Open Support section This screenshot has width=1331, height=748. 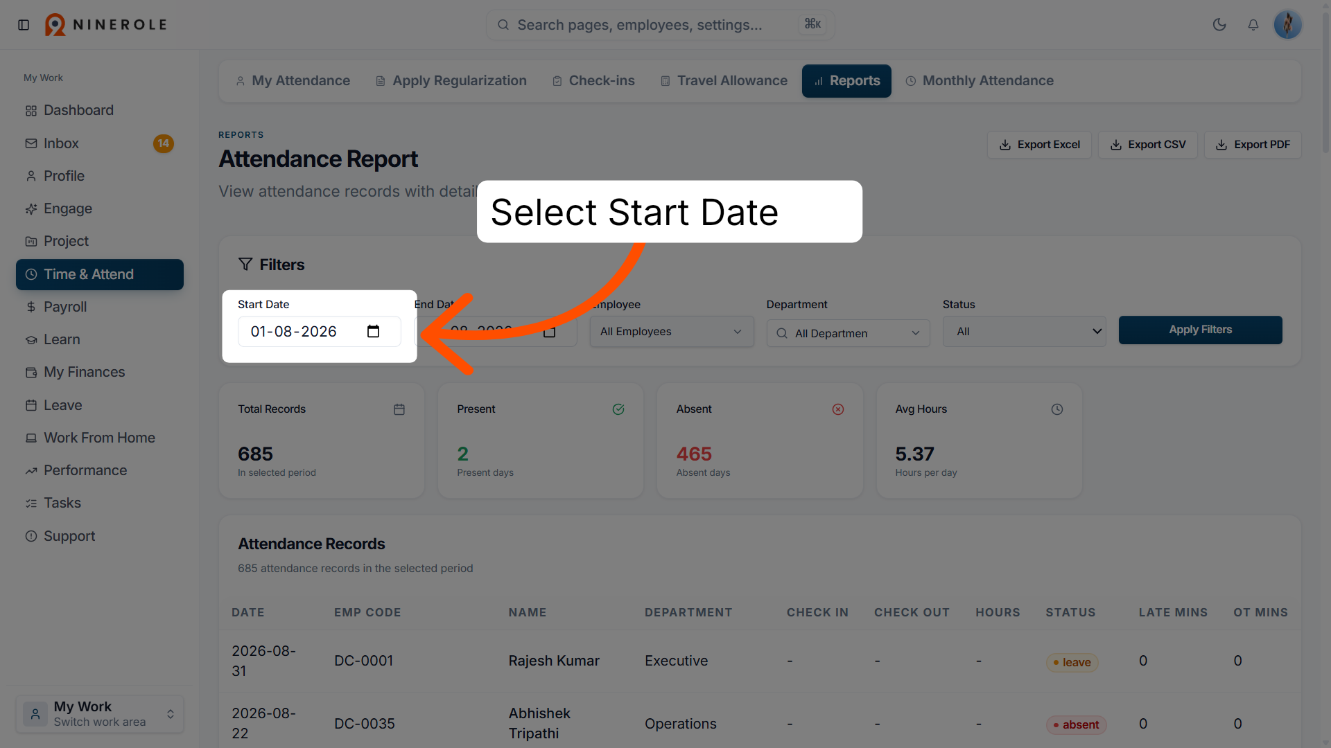[100, 536]
